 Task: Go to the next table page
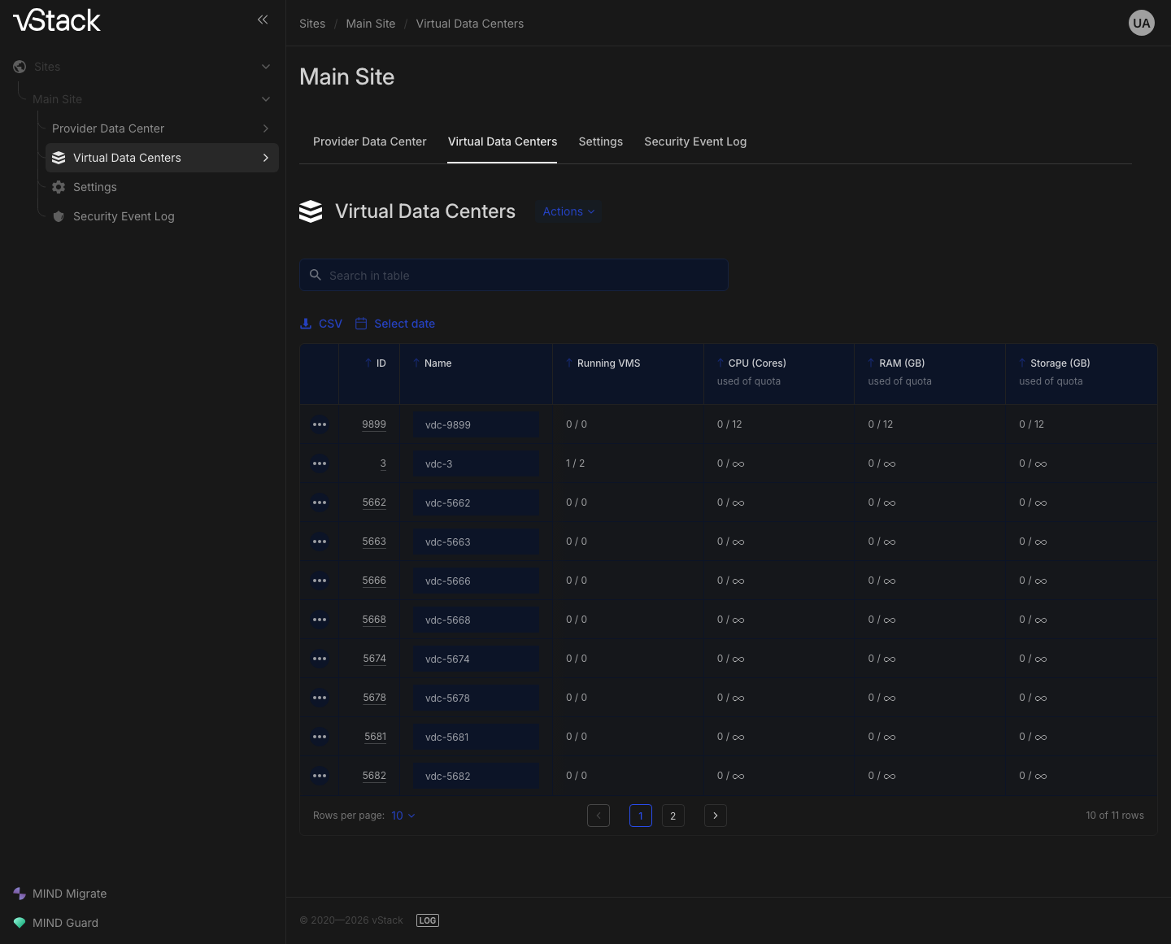716,816
